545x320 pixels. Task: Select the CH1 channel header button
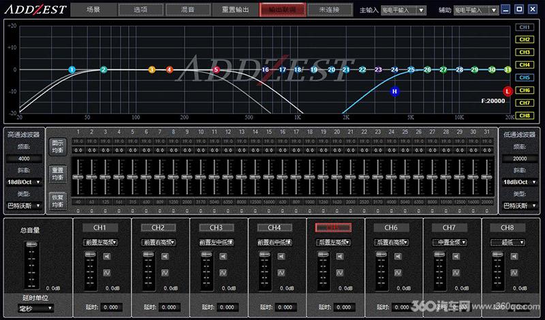[100, 228]
